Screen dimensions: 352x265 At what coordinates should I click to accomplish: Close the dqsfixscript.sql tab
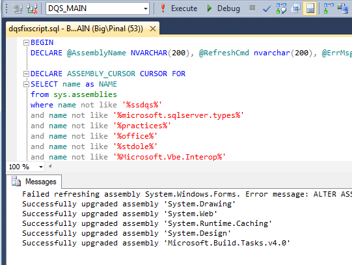pyautogui.click(x=153, y=29)
